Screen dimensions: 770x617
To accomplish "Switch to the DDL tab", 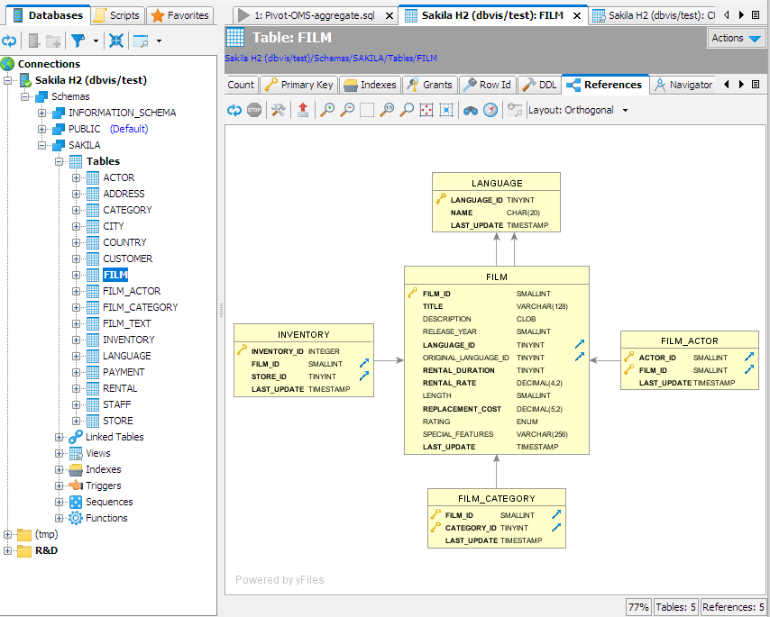I will coord(539,85).
